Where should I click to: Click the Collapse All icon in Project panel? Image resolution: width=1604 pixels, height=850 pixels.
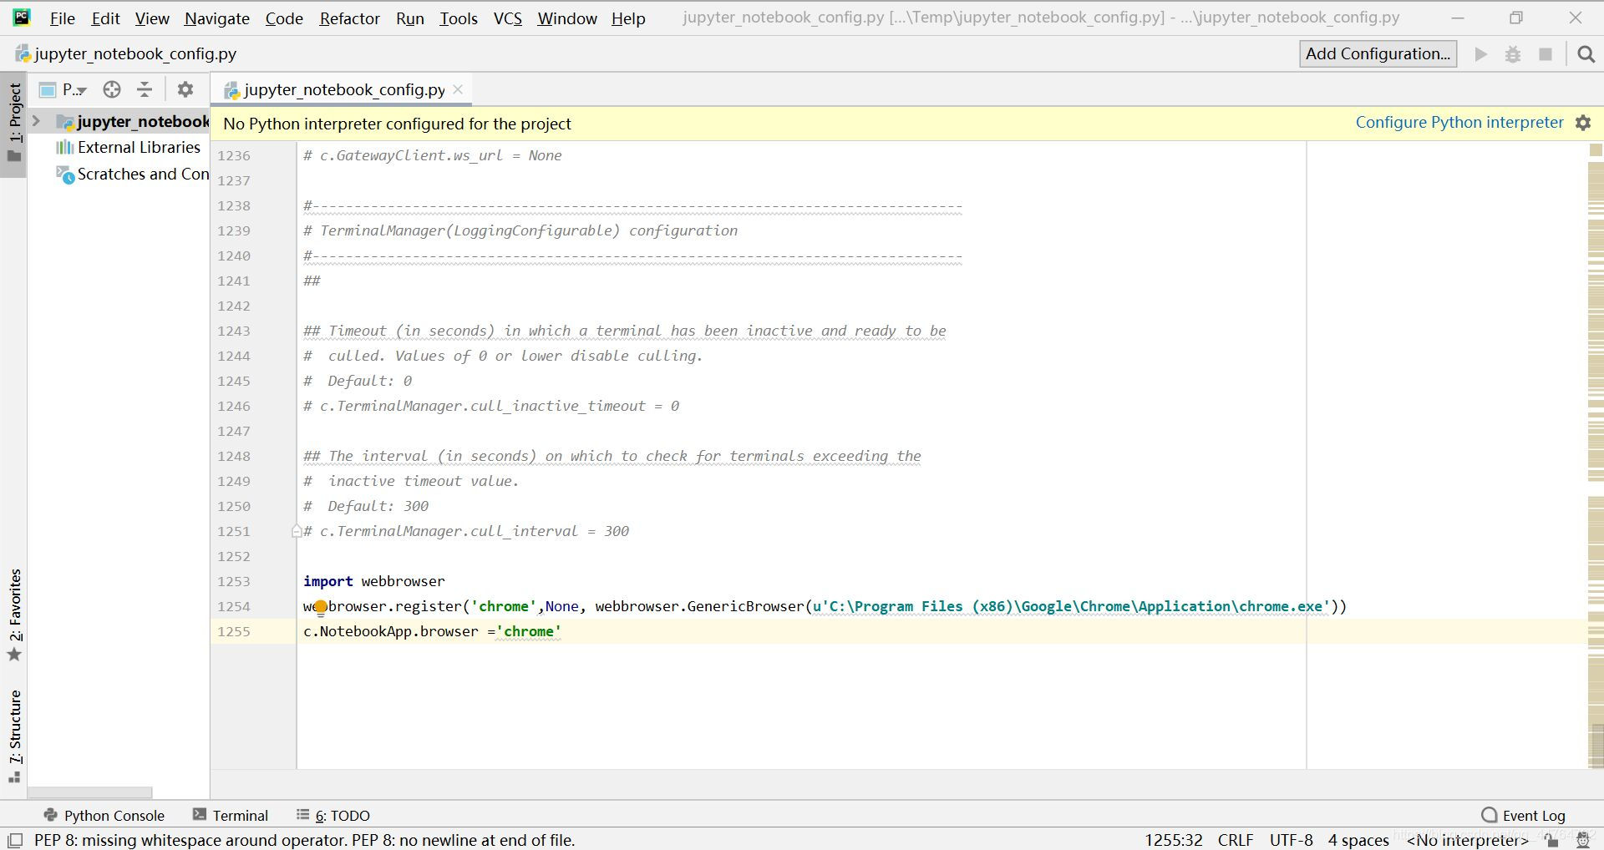[145, 89]
